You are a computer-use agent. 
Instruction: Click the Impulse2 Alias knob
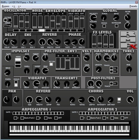(8, 58)
